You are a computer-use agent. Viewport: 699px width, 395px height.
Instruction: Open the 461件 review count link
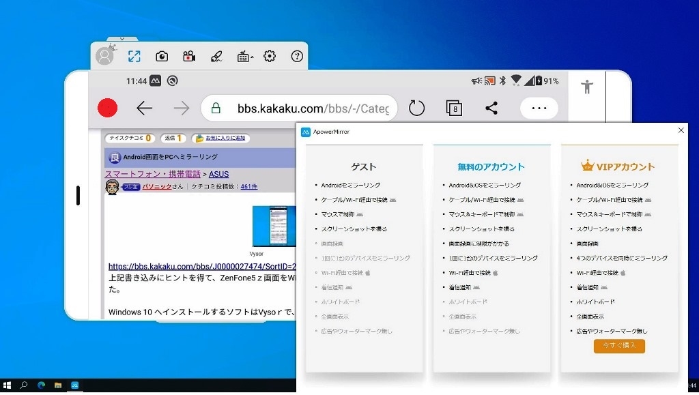click(x=248, y=187)
